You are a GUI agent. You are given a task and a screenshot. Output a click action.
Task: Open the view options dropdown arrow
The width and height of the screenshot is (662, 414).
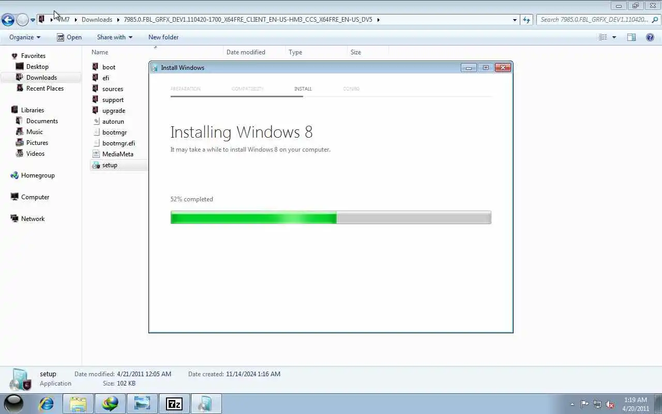tap(614, 37)
